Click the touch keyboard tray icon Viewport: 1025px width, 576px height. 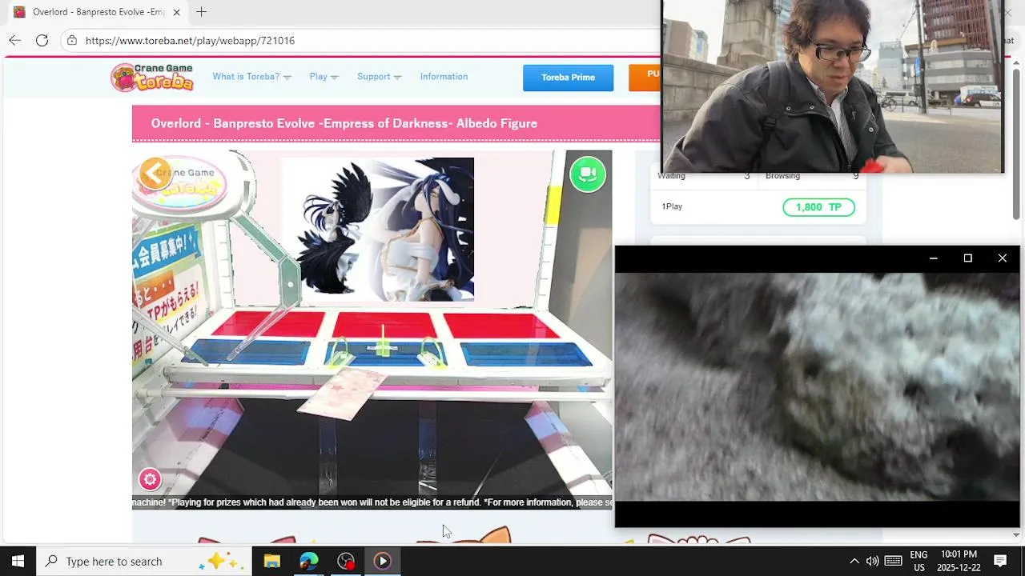894,561
